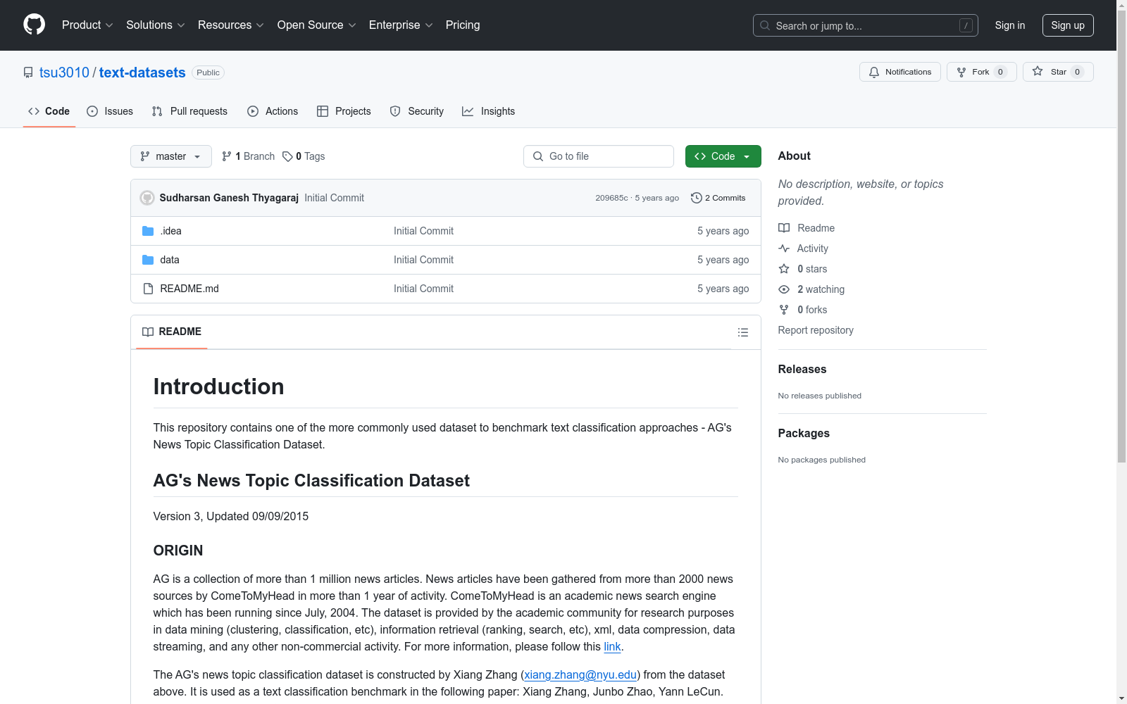
Task: Open the README outline list icon
Action: coord(743,332)
